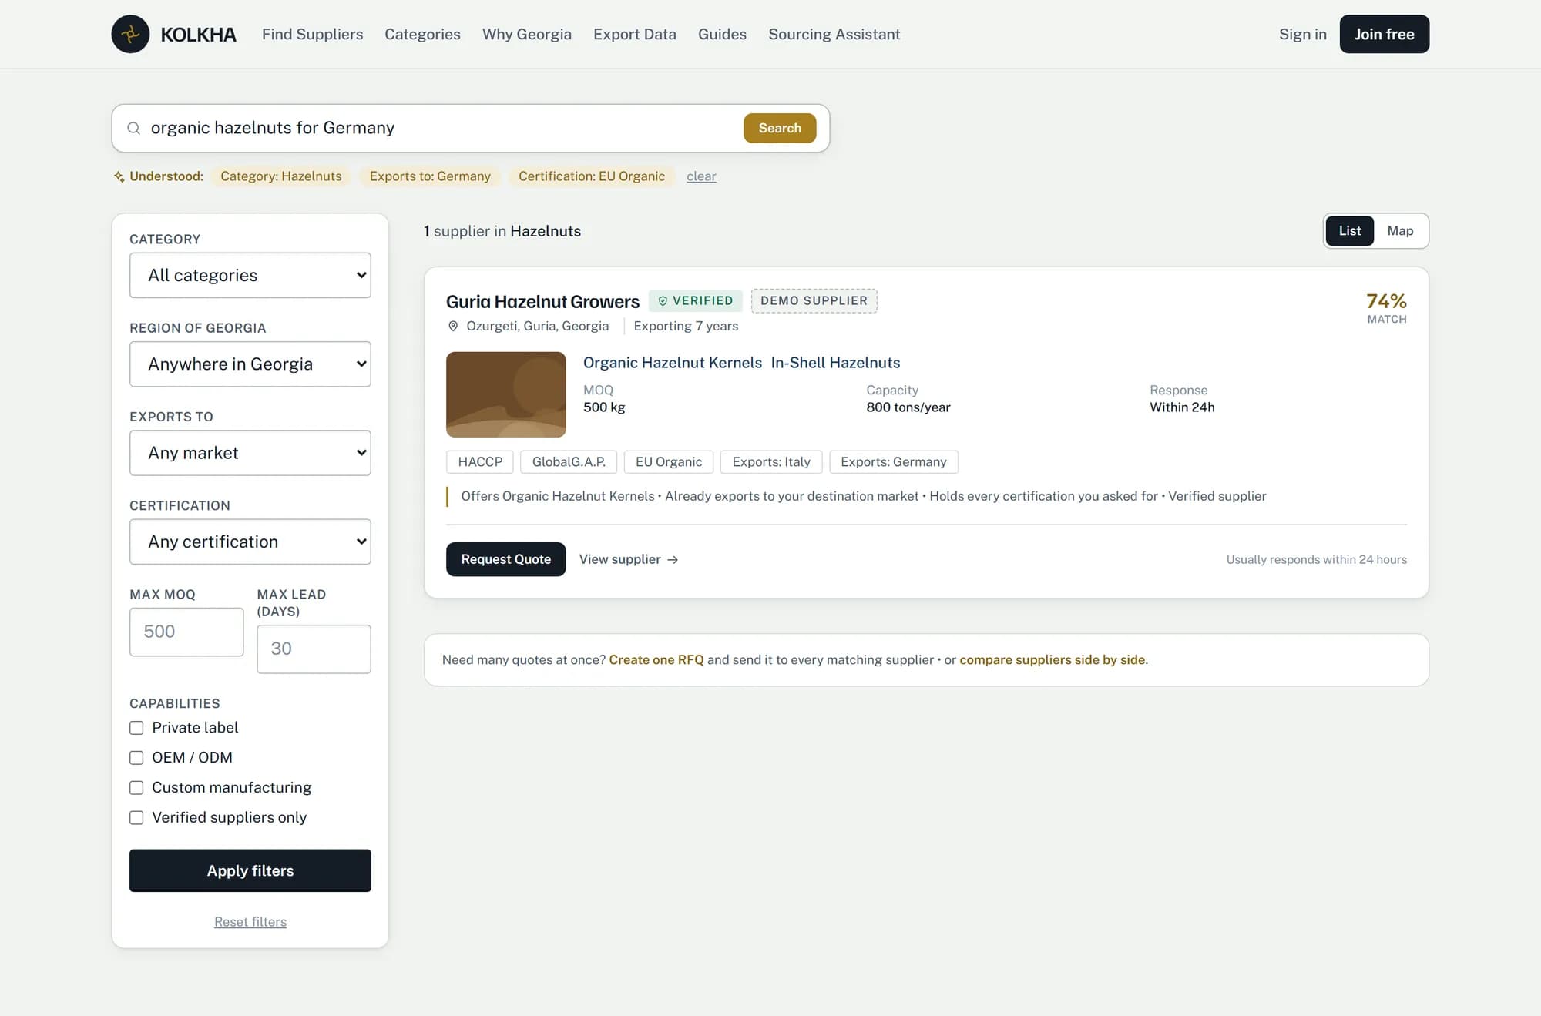Screen dimensions: 1541x1016
Task: Click the location pin icon near Ozurgeti
Action: point(453,327)
